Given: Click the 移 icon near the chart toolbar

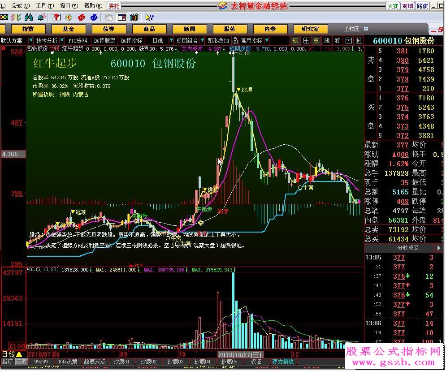Looking at the screenshot, I should (338, 40).
